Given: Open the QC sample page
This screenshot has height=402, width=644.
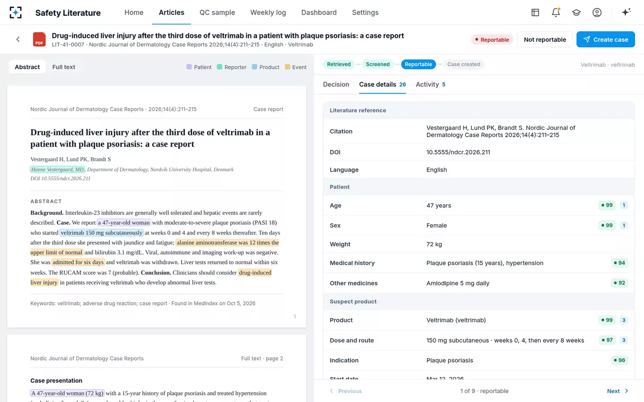Looking at the screenshot, I should [217, 13].
